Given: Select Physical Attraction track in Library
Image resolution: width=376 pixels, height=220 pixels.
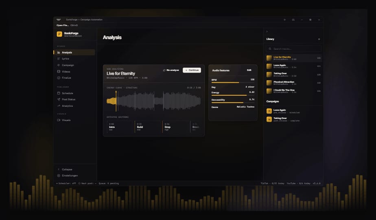Looking at the screenshot, I should (293, 83).
